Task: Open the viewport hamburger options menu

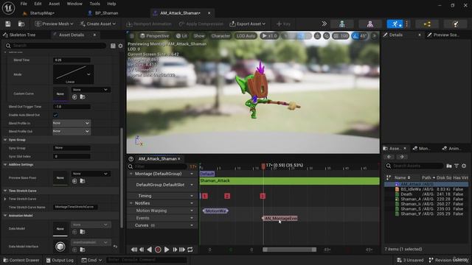Action: (x=132, y=36)
